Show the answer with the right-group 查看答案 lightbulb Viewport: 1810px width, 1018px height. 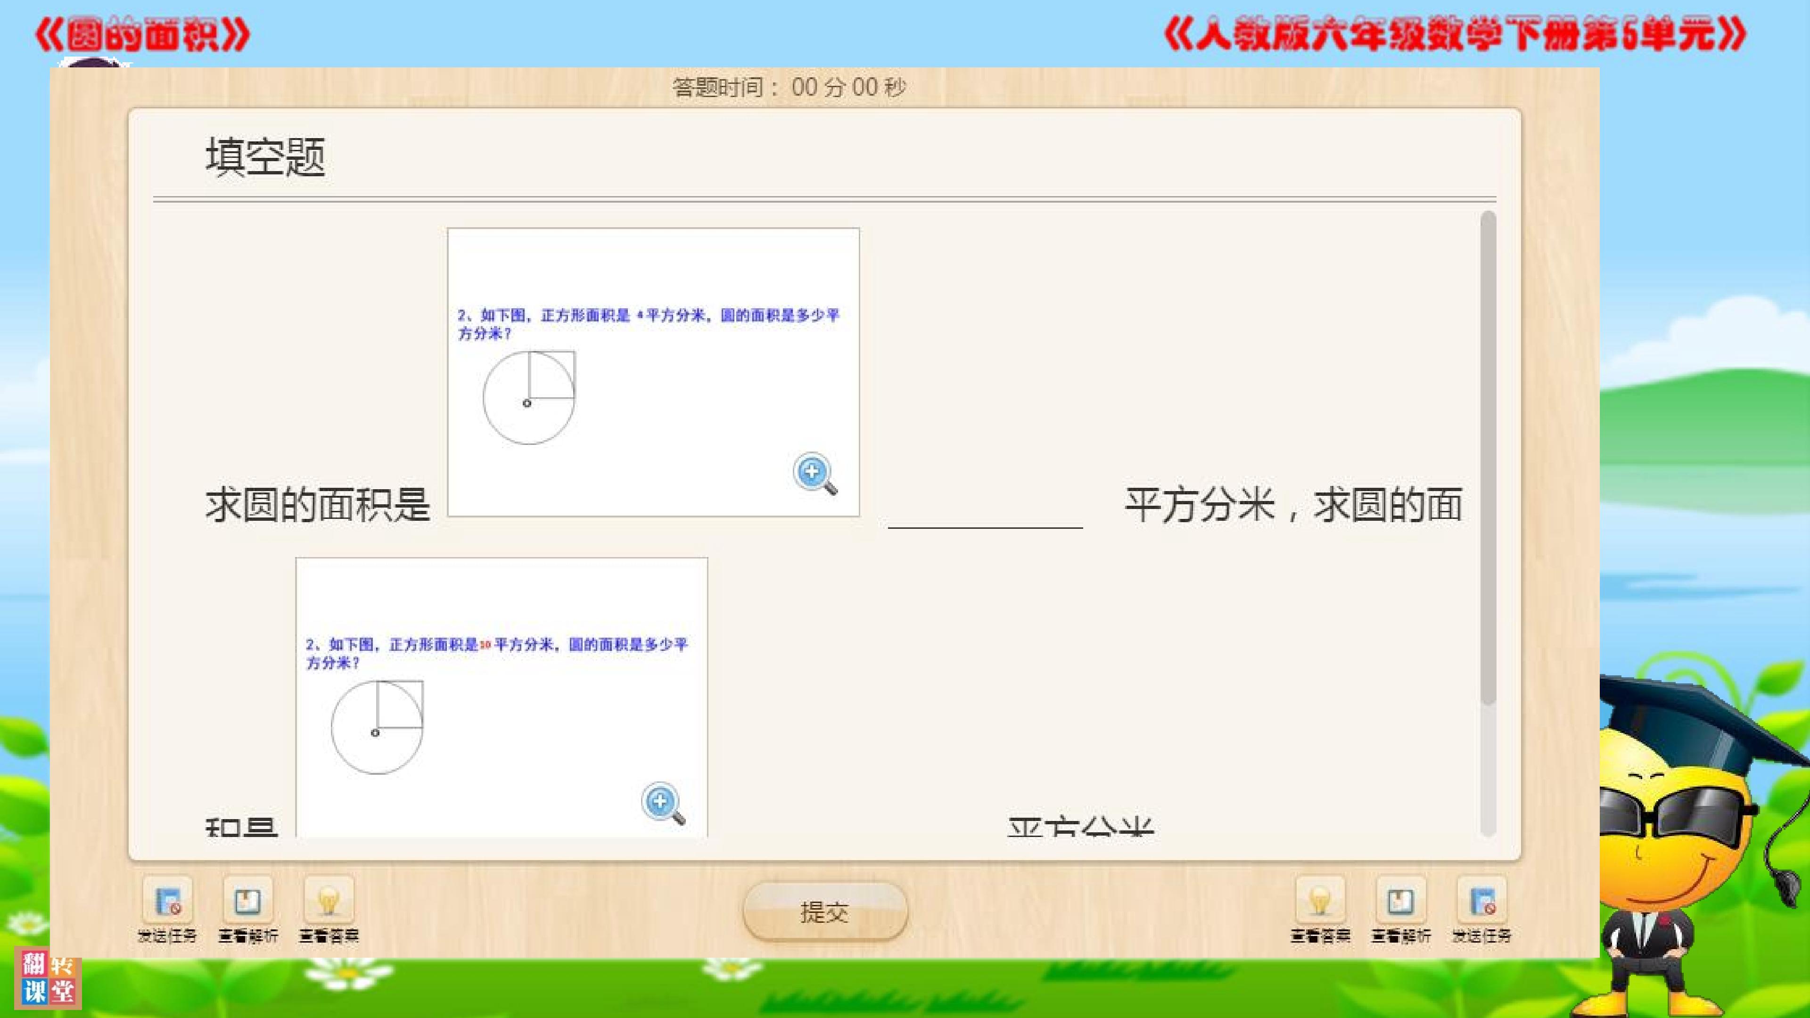(x=1320, y=902)
